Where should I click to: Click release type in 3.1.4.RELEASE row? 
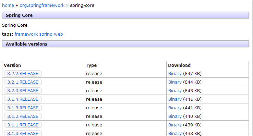click(94, 99)
